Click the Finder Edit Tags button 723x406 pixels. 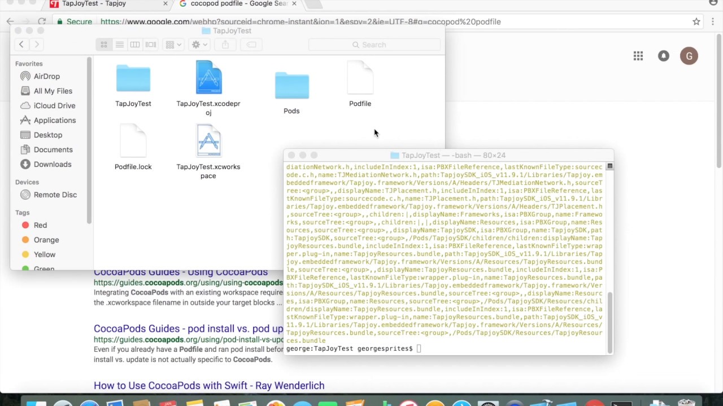coord(251,45)
